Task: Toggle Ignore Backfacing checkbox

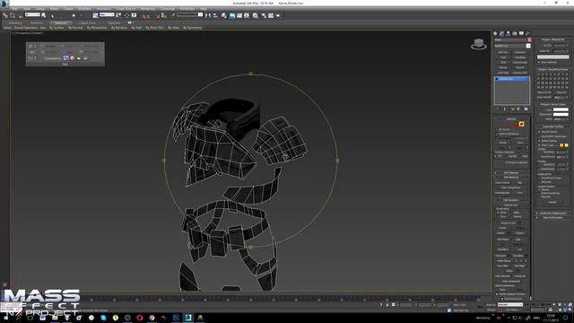Action: [x=497, y=134]
